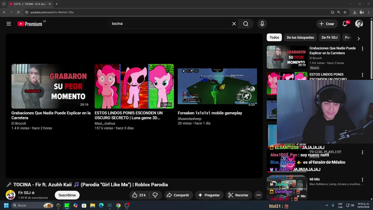Bookmark this page with the star

tap(345, 12)
